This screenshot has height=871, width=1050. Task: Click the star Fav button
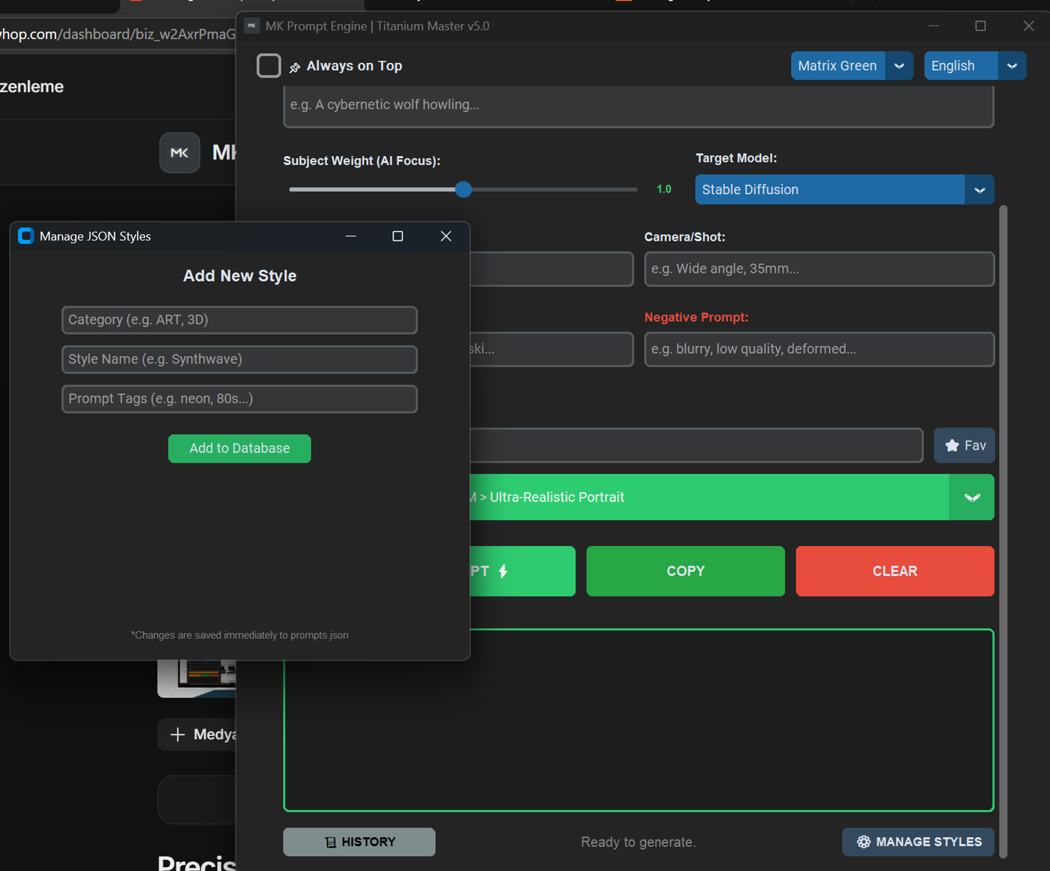click(964, 446)
